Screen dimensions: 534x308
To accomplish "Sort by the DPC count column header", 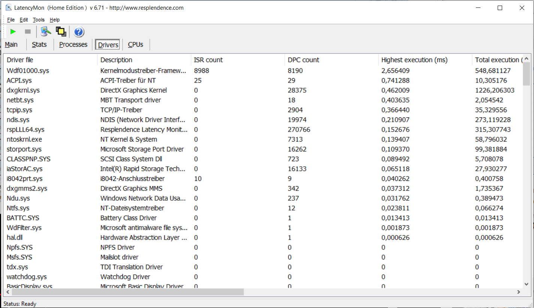I will pos(304,60).
